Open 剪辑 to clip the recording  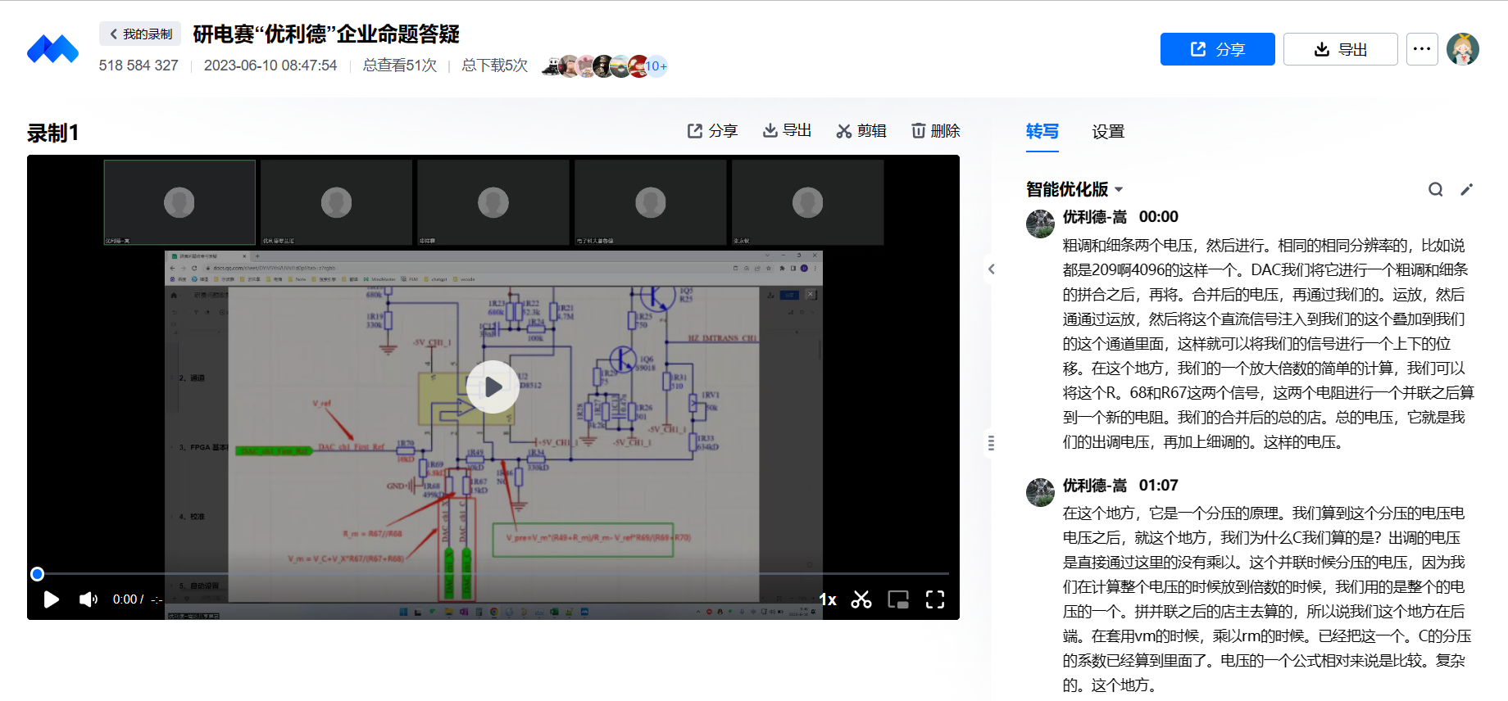click(x=861, y=131)
